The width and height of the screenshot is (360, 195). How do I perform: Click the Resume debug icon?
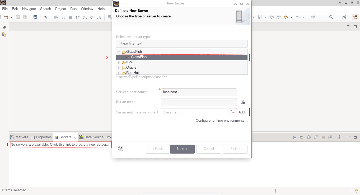pos(56,17)
